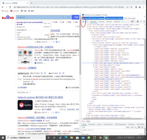Click the Styles Filter input field
The height and width of the screenshot is (140, 147).
tap(103, 127)
